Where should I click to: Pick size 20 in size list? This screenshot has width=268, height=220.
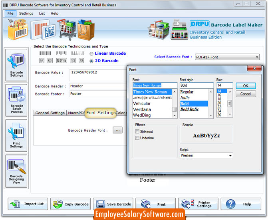coord(222,103)
